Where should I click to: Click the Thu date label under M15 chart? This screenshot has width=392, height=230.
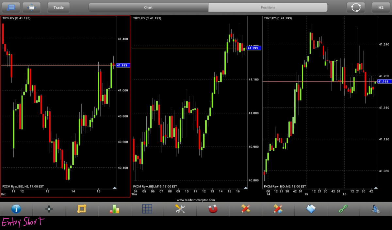click(134, 194)
